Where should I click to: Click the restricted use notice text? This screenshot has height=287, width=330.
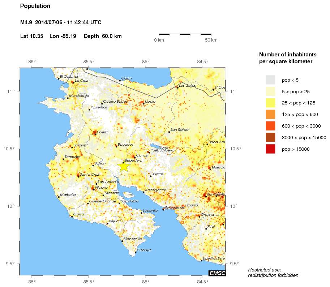tap(272, 272)
